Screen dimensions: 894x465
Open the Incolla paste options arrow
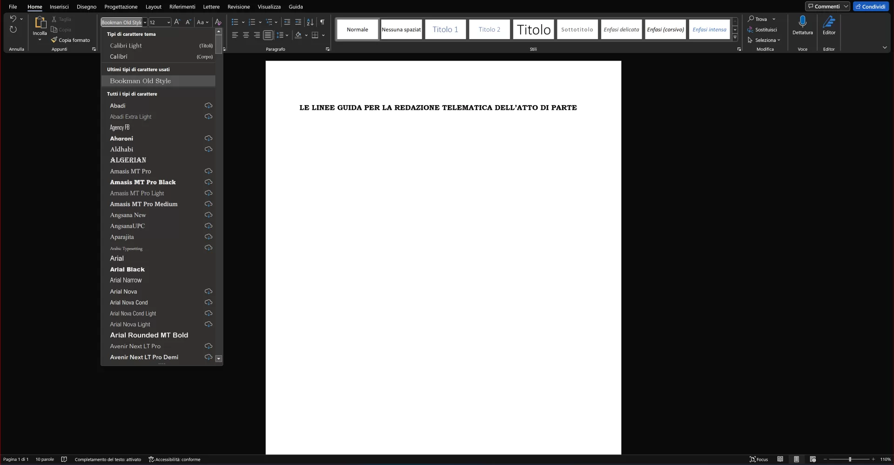coord(40,40)
